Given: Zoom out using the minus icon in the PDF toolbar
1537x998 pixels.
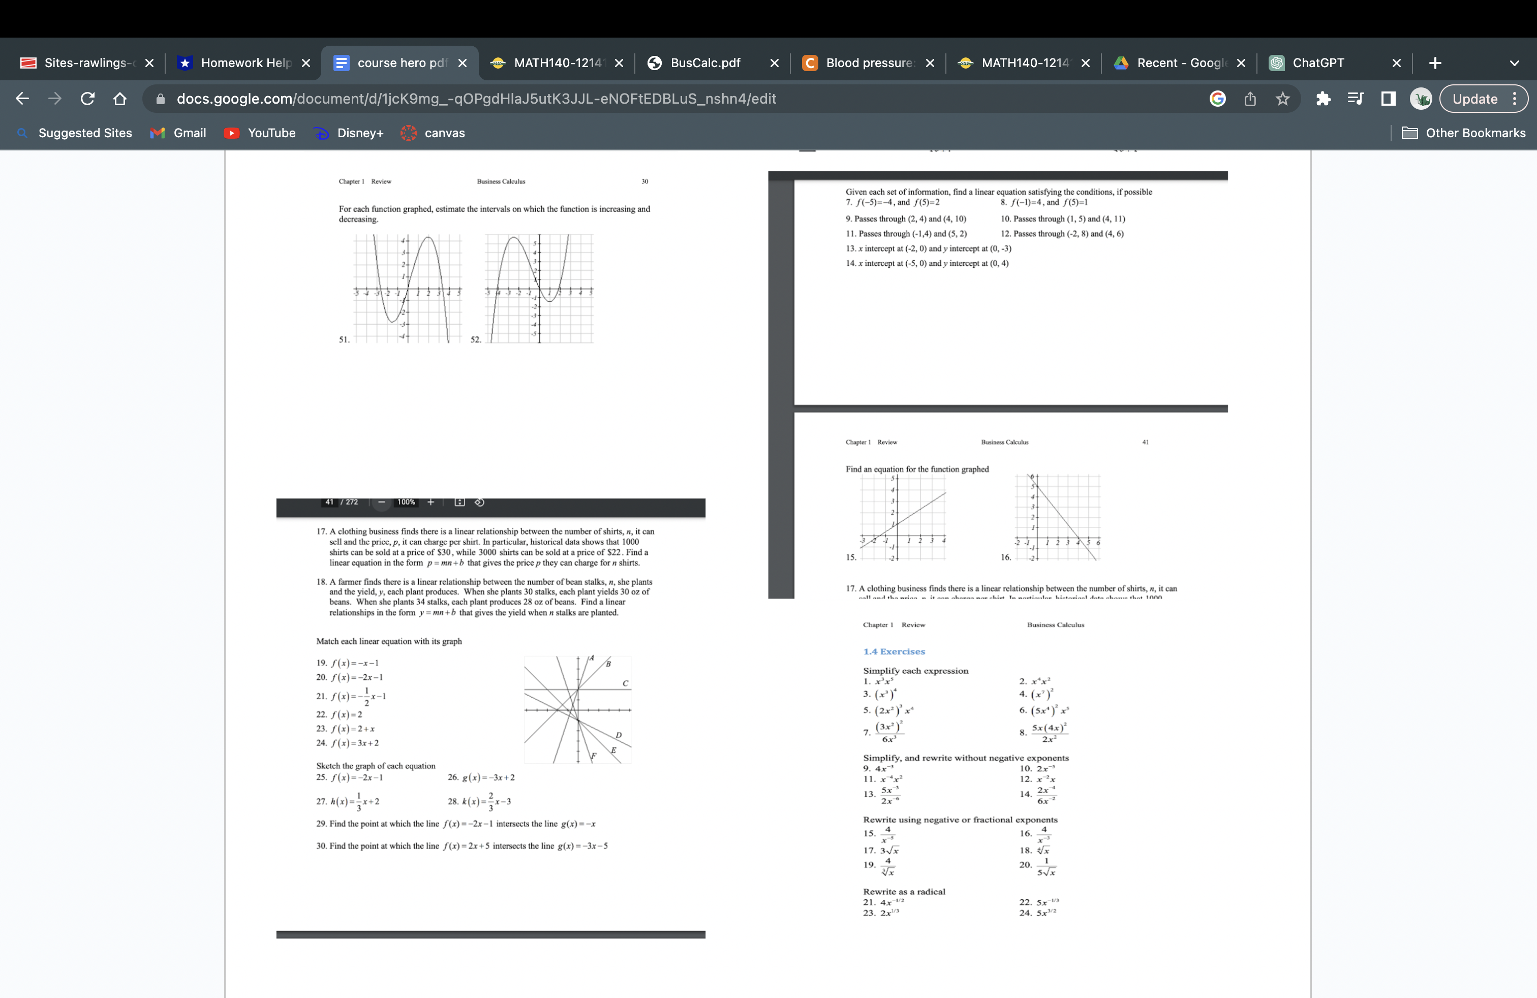Looking at the screenshot, I should 381,502.
